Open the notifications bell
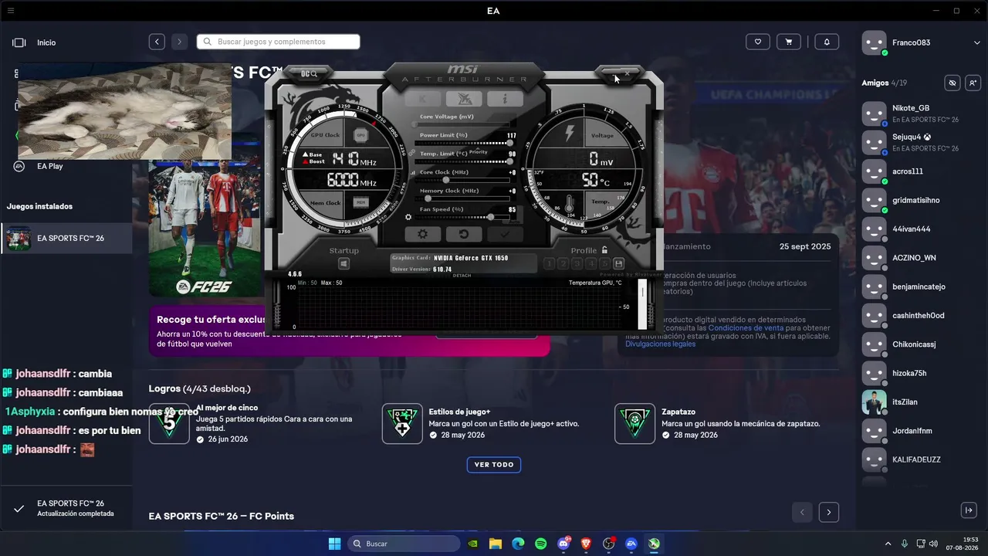This screenshot has width=988, height=556. 827,42
